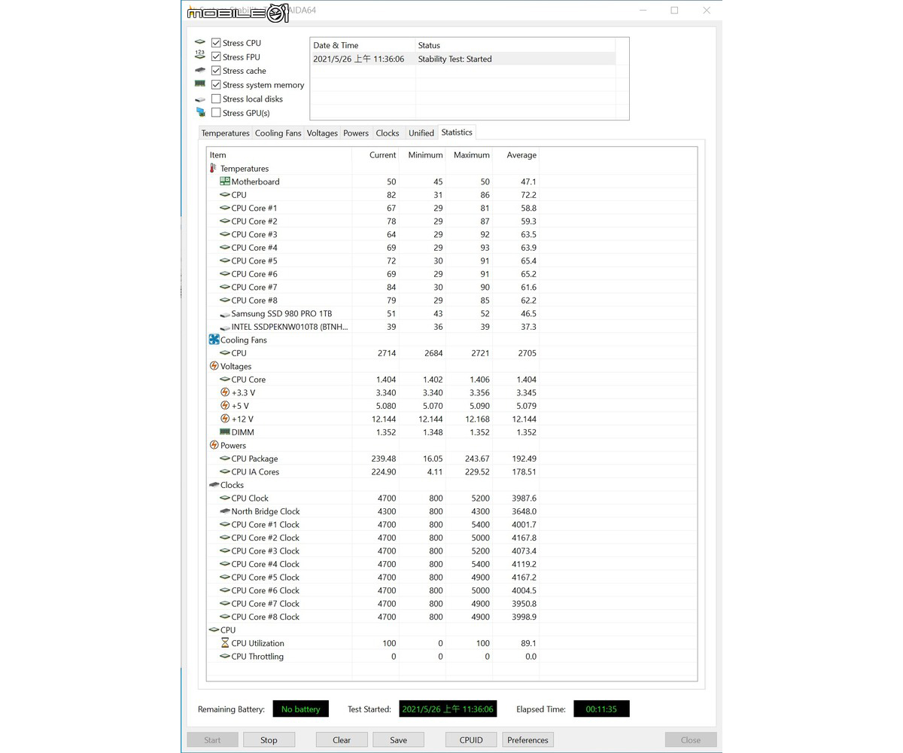Viewport: 903px width, 753px height.
Task: Click the memory icon beside Stress system memory
Action: (200, 84)
